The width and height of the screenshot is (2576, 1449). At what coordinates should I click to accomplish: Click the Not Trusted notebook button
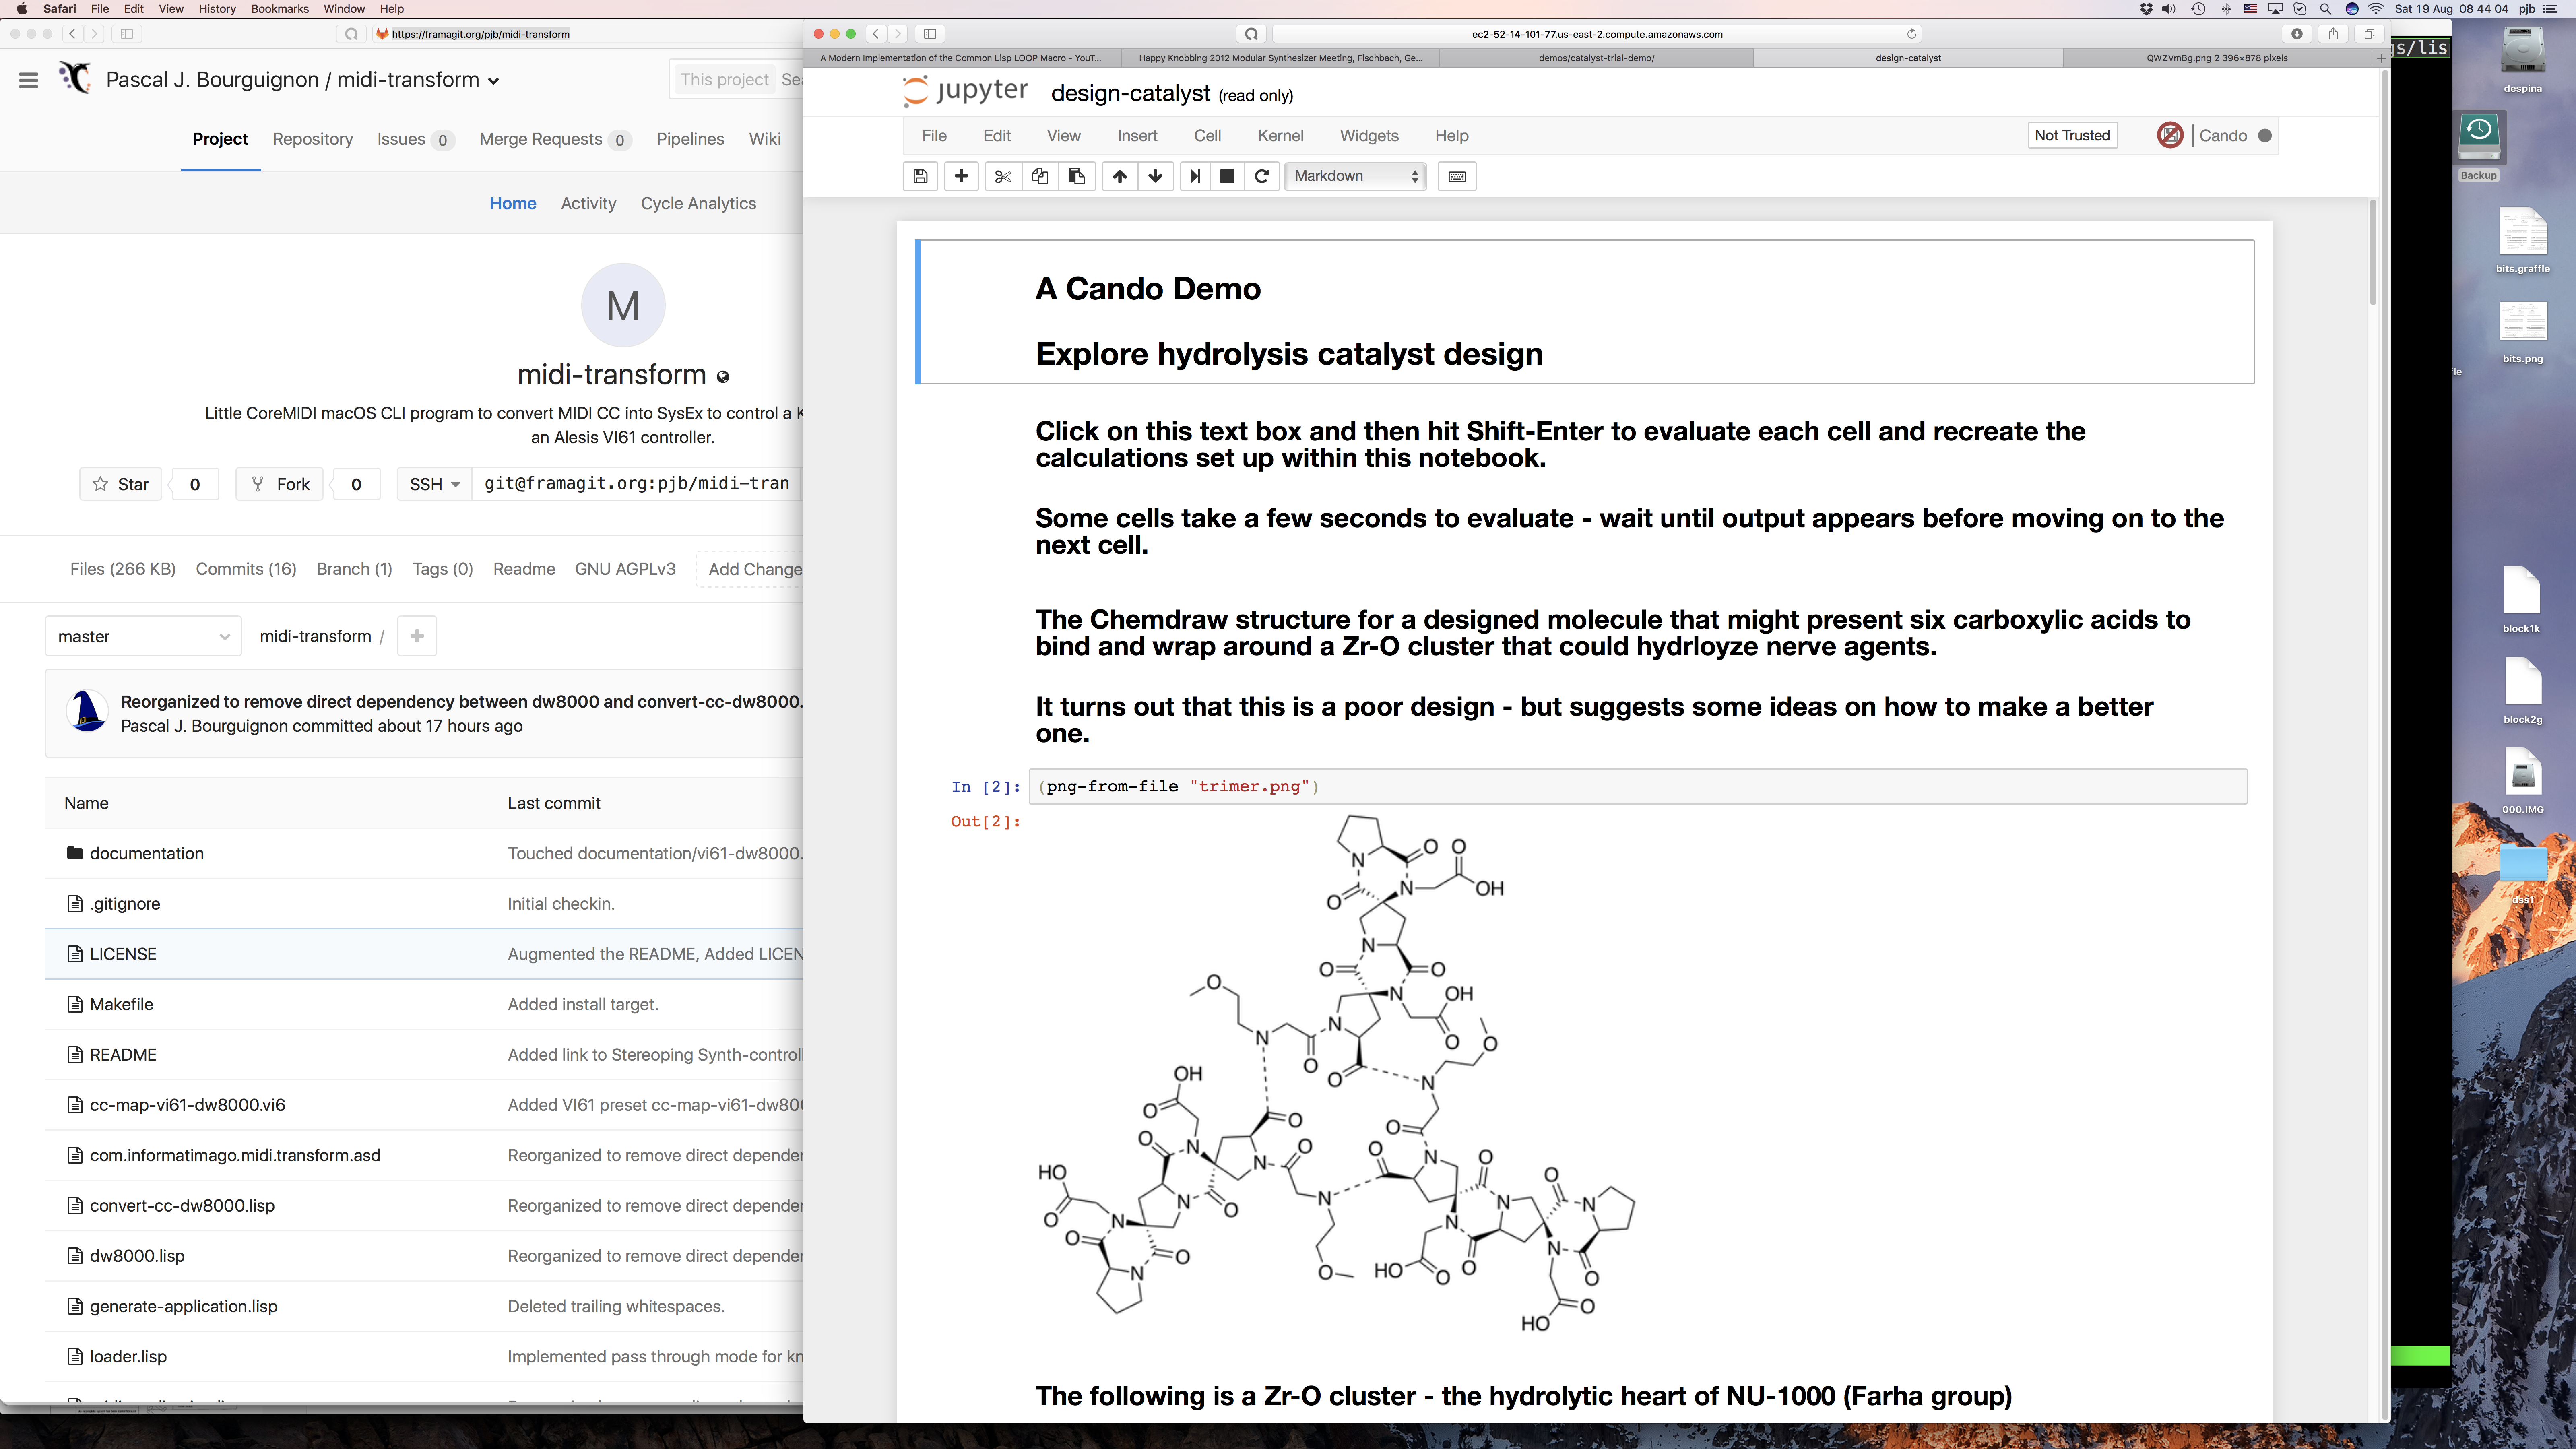click(x=2072, y=136)
